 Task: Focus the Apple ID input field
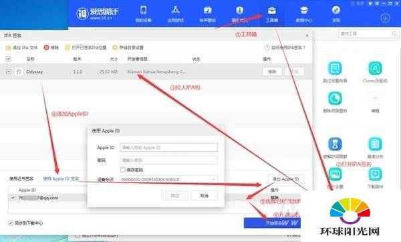pyautogui.click(x=169, y=147)
